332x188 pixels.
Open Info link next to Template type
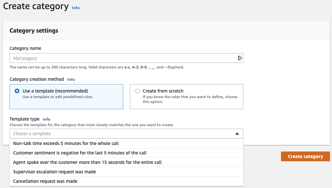(x=46, y=119)
